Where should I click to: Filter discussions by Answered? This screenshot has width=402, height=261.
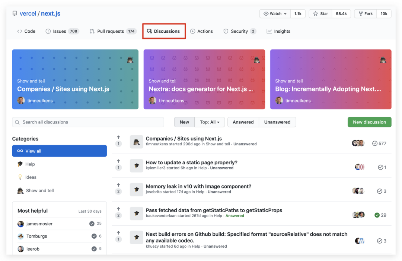(x=243, y=122)
